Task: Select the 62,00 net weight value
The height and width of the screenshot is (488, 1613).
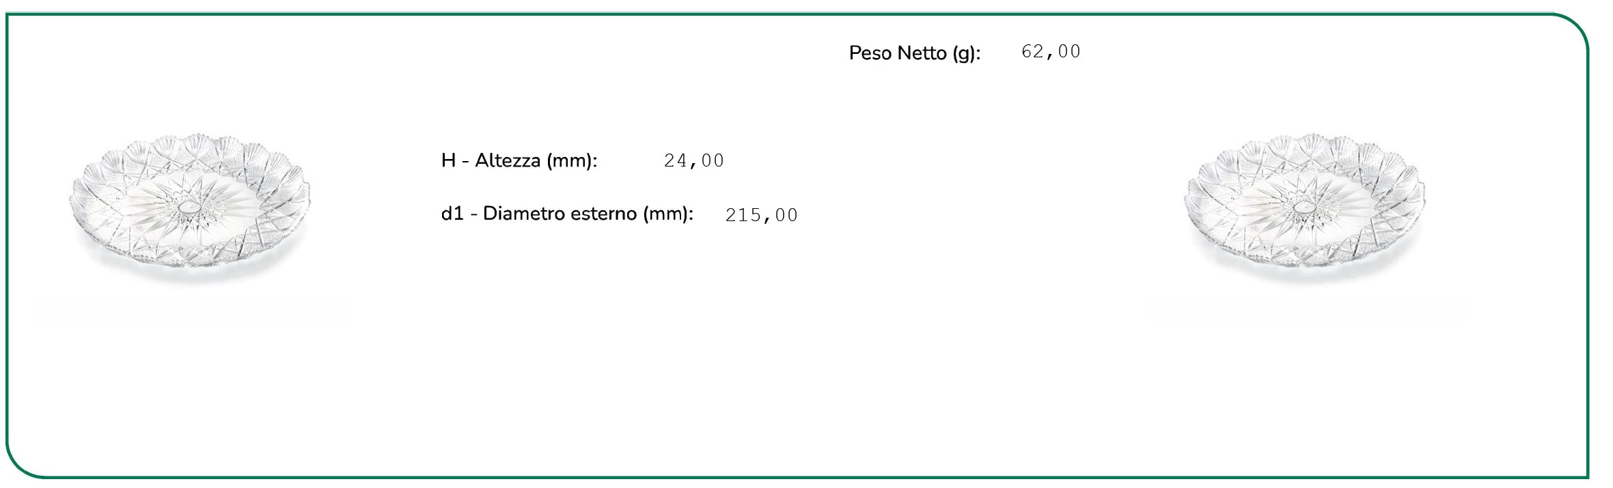Action: click(1051, 52)
